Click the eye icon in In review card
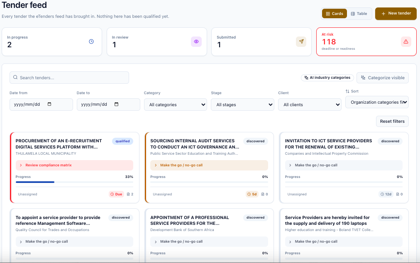The image size is (420, 263). click(196, 41)
